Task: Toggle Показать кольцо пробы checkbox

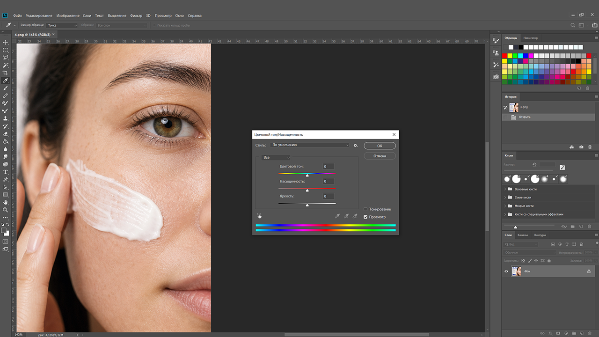Action: (x=154, y=25)
